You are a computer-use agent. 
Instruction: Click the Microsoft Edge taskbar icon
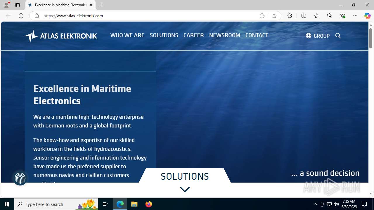coord(120,204)
